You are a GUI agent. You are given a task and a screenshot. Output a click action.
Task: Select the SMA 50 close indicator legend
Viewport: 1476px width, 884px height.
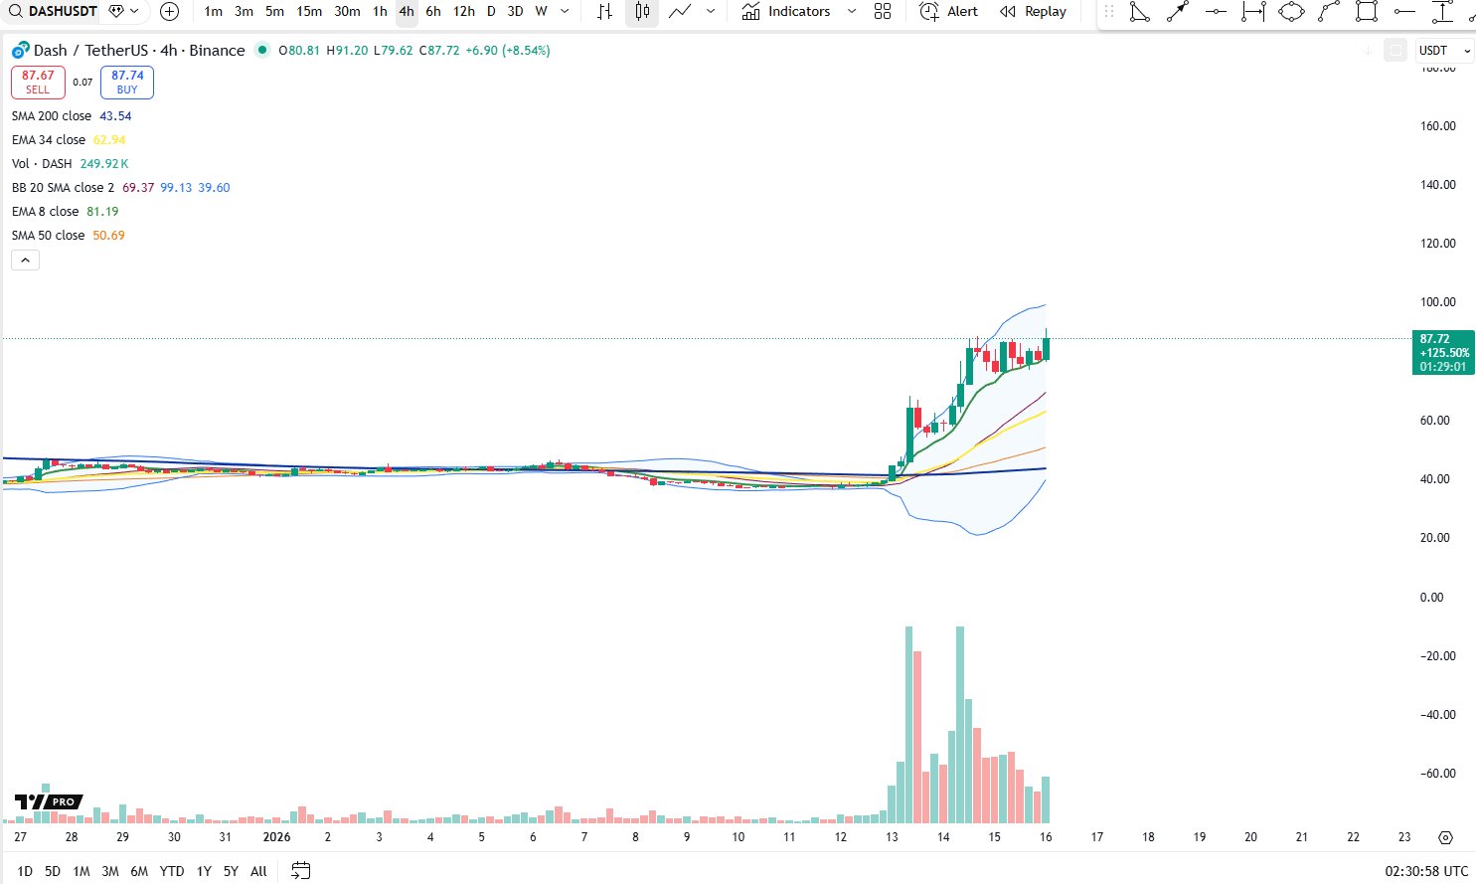coord(69,236)
